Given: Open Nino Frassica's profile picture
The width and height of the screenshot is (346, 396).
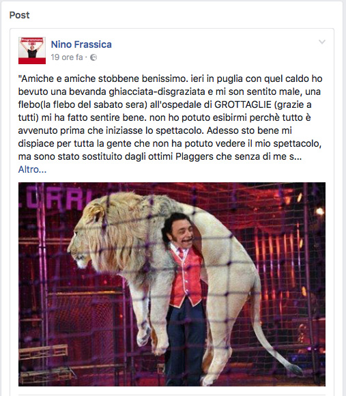Looking at the screenshot, I should pyautogui.click(x=32, y=51).
